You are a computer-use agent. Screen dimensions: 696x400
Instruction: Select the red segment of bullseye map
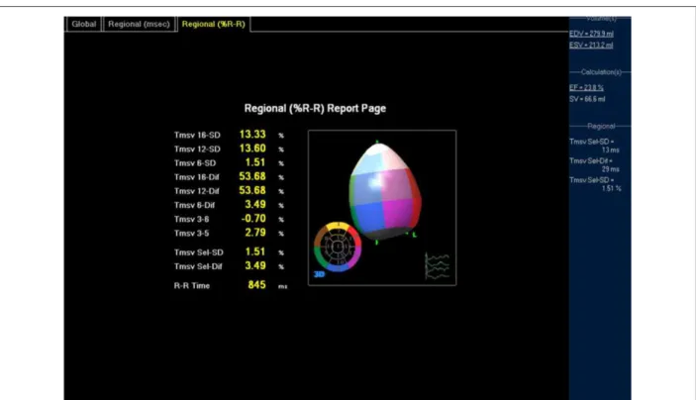356,237
